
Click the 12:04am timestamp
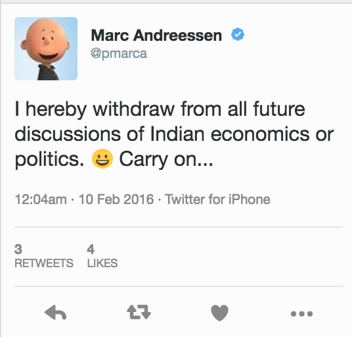click(41, 199)
